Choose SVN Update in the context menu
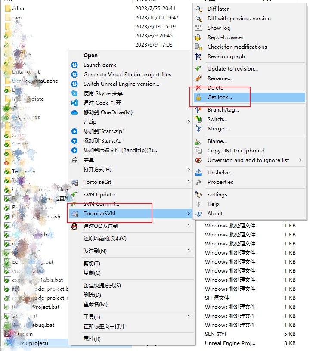 tap(99, 195)
